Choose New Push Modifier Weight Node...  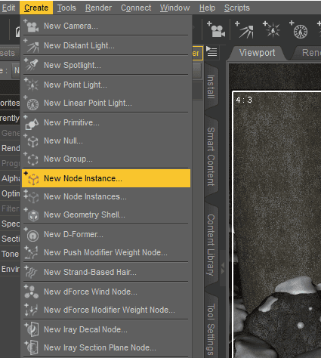tap(106, 252)
